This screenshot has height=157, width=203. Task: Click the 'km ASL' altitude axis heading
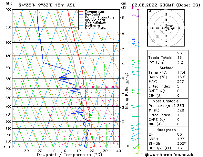(x=124, y=5)
